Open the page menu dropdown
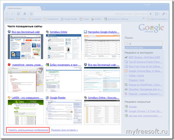The image size is (174, 140). pyautogui.click(x=157, y=14)
